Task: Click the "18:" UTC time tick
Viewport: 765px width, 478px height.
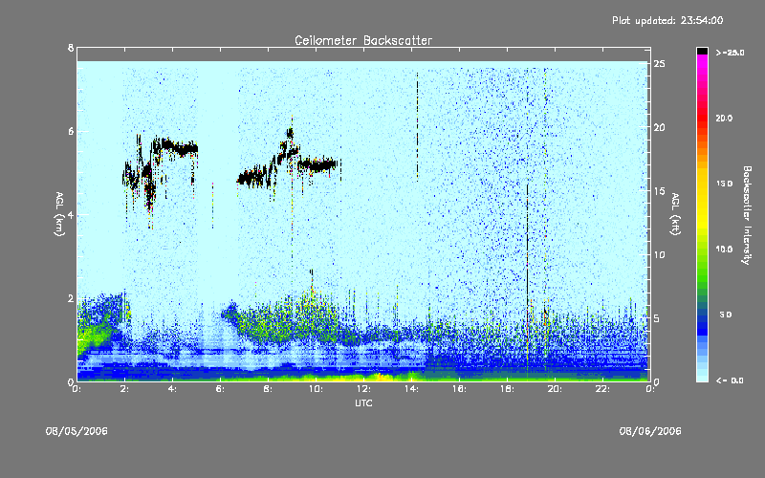Action: (507, 389)
